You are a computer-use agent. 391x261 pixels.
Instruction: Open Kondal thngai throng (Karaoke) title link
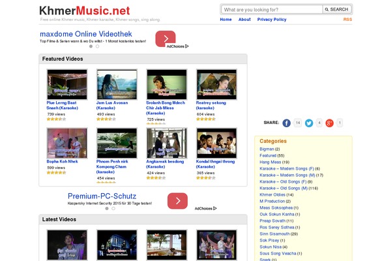click(216, 164)
